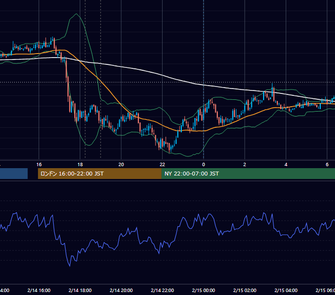The image size is (335, 295).
Task: Click the '2/15 04:00' label on the lower axis
Action: (286, 290)
